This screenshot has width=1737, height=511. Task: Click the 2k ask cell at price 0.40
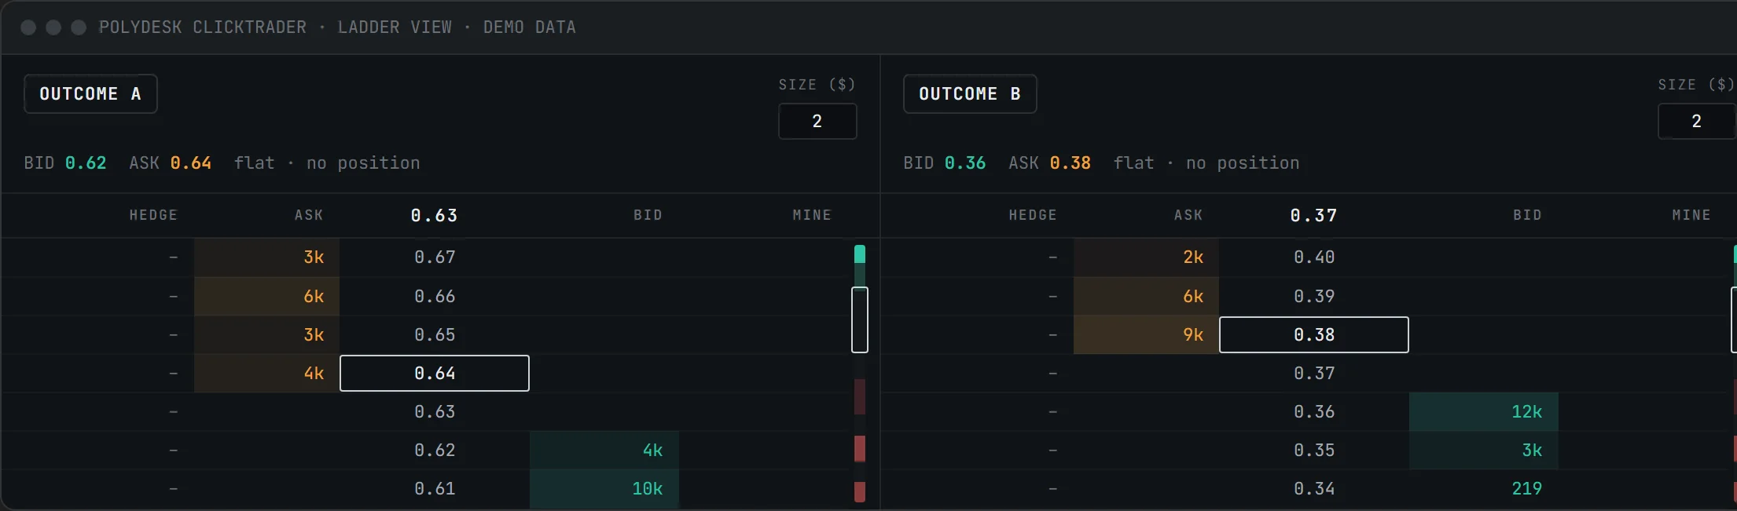(1147, 257)
